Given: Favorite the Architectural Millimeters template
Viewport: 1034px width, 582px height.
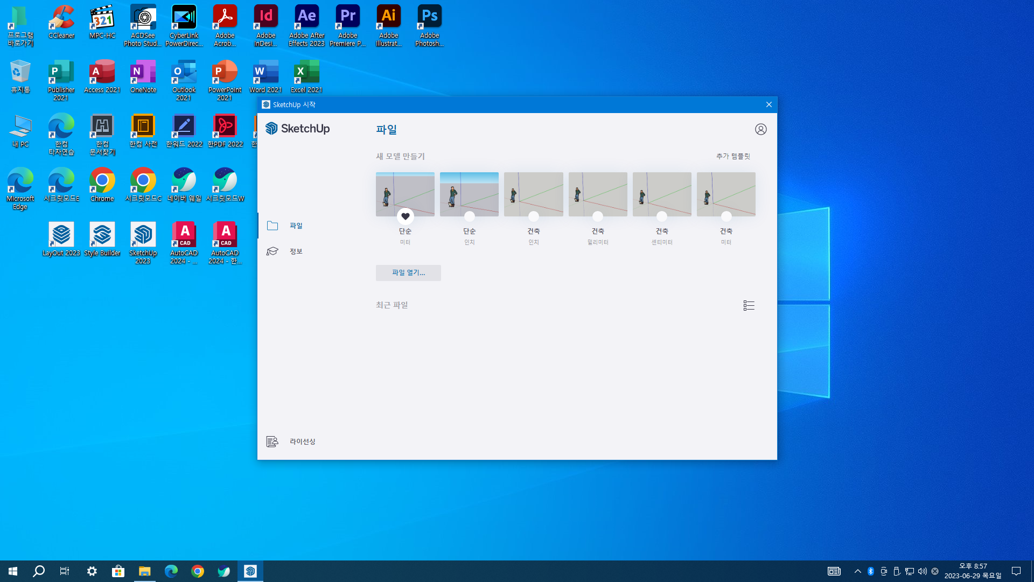Looking at the screenshot, I should click(x=598, y=216).
